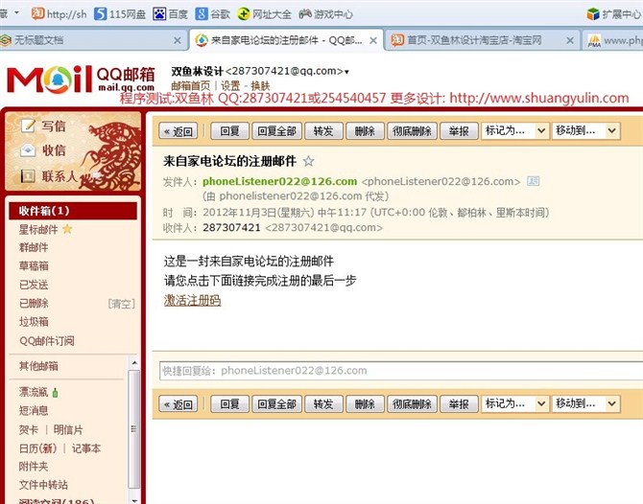The width and height of the screenshot is (643, 504).
Task: Click top 转发 forward button
Action: (323, 131)
